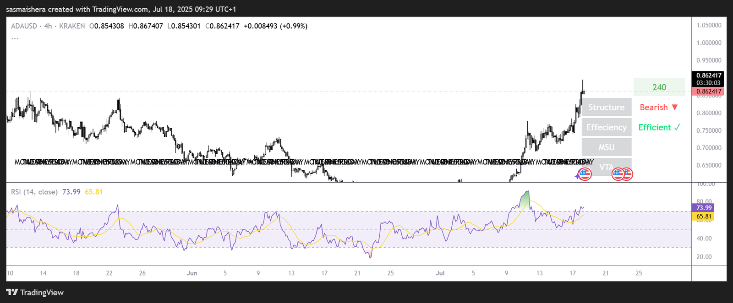Click the yellow 65.81 value in the RSI legend
This screenshot has width=733, height=303.
pos(94,192)
